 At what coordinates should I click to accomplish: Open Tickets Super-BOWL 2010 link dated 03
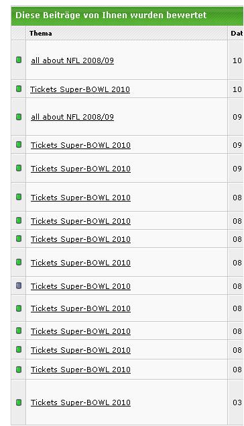tap(80, 402)
